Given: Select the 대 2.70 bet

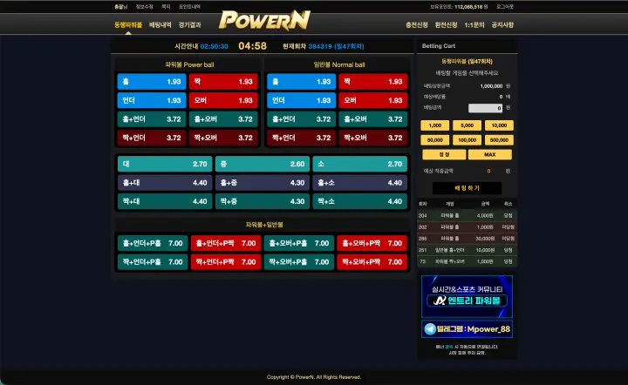Looking at the screenshot, I should click(x=165, y=164).
